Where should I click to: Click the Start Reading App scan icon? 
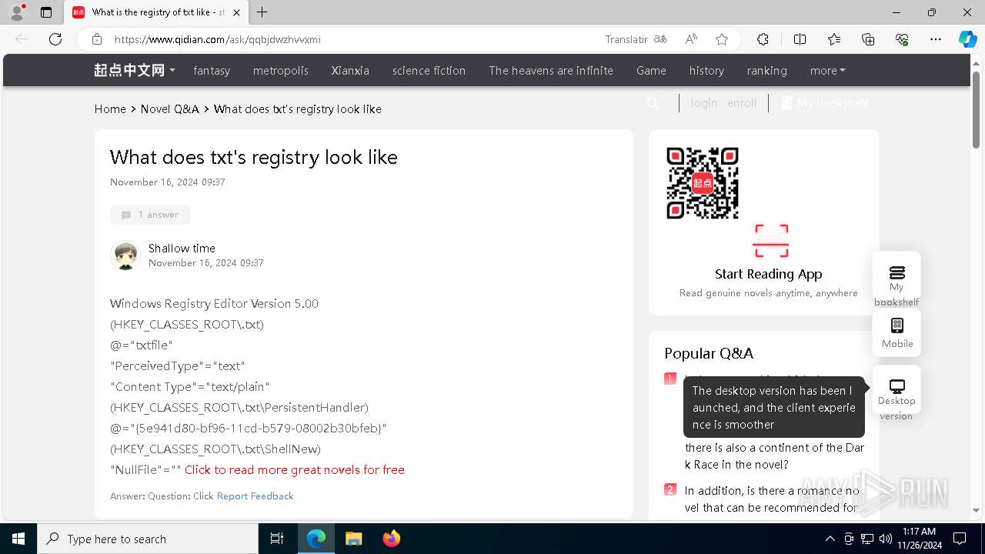[771, 241]
